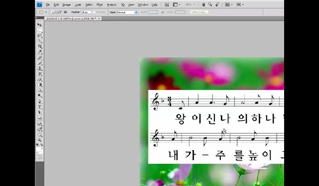The height and width of the screenshot is (186, 319).
Task: Open the Image menu
Action: click(x=66, y=4)
